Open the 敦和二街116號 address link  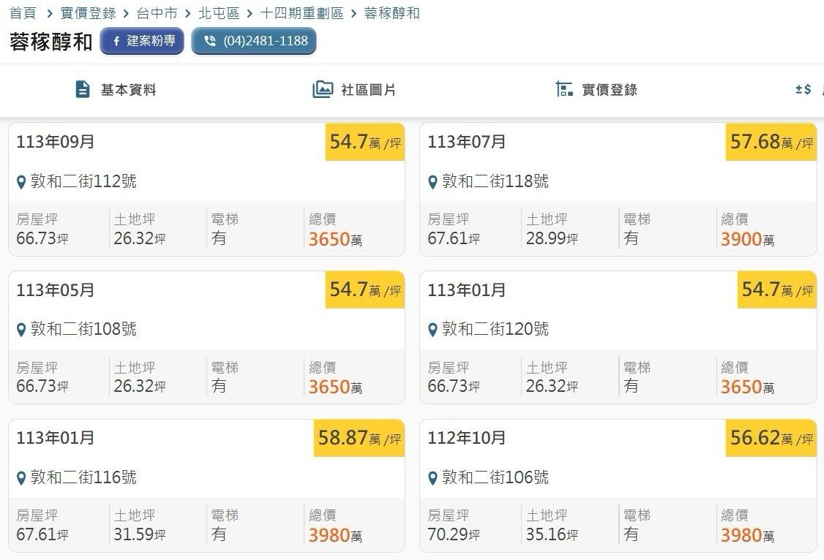click(83, 478)
